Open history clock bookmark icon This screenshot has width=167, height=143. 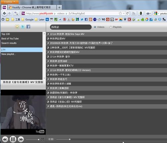pyautogui.click(x=3, y=20)
